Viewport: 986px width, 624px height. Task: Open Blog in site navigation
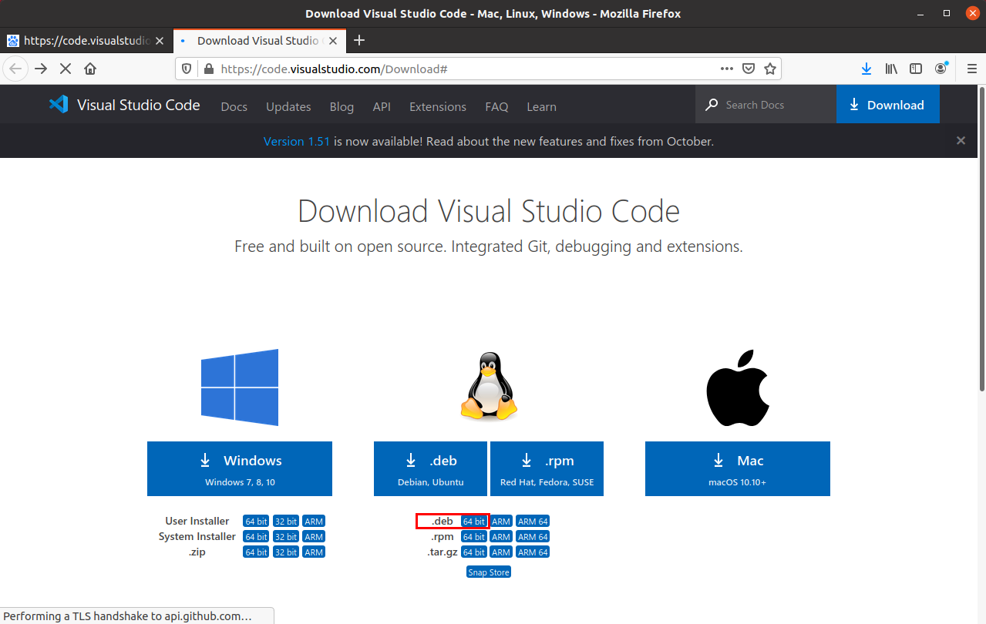342,107
